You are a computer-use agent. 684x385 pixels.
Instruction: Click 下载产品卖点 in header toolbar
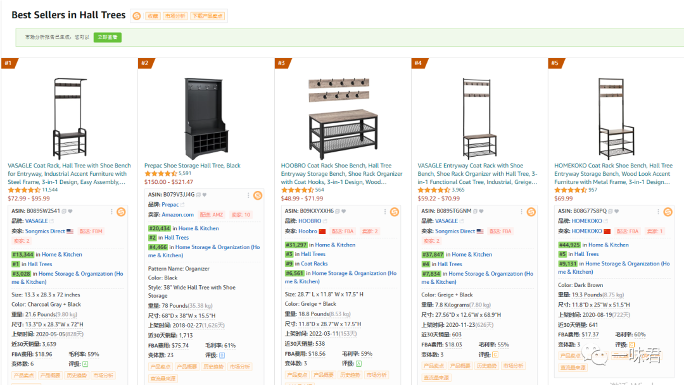tap(207, 16)
